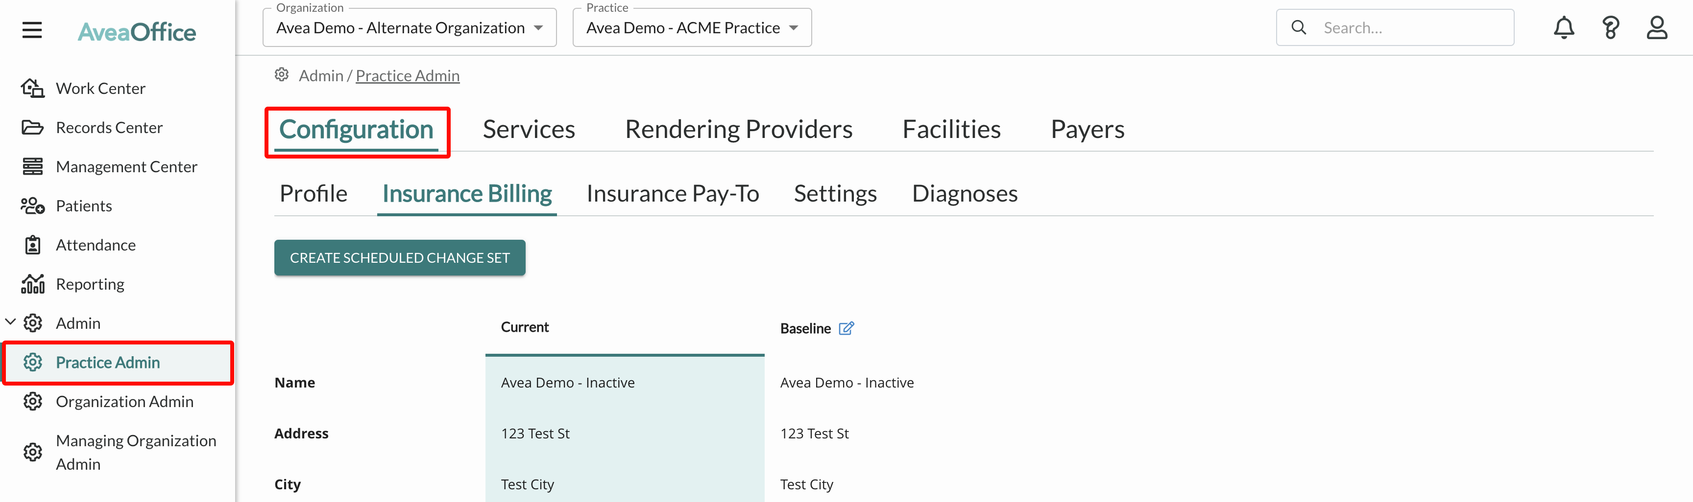The image size is (1693, 502).
Task: Select the Baseline column header
Action: click(805, 328)
